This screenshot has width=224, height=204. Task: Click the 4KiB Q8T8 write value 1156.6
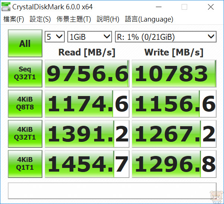174,103
